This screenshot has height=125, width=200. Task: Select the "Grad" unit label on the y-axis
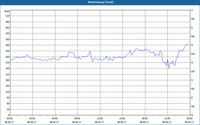(7, 11)
